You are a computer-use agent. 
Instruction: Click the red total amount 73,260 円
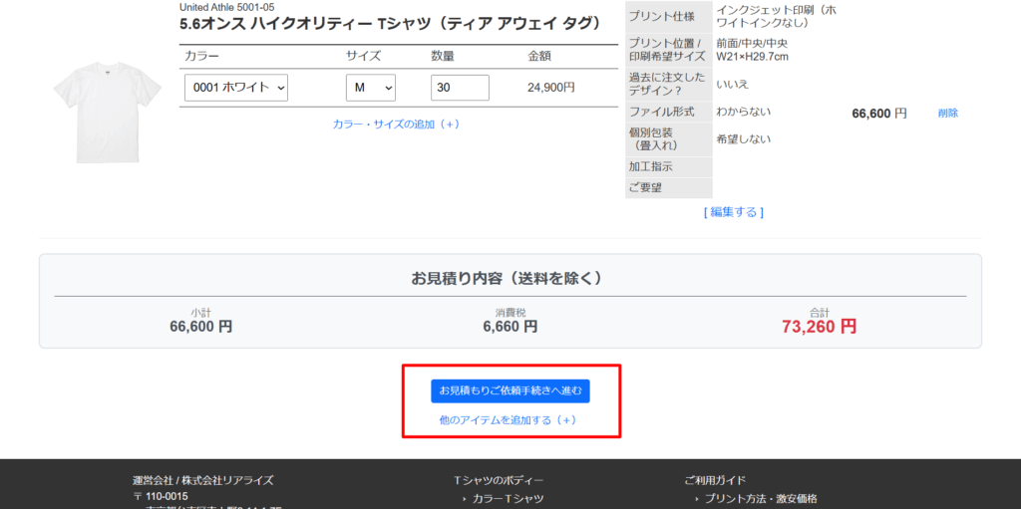[819, 326]
